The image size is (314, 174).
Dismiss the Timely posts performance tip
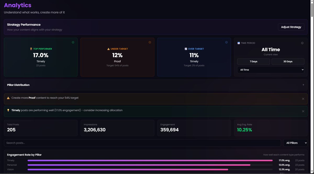click(303, 111)
